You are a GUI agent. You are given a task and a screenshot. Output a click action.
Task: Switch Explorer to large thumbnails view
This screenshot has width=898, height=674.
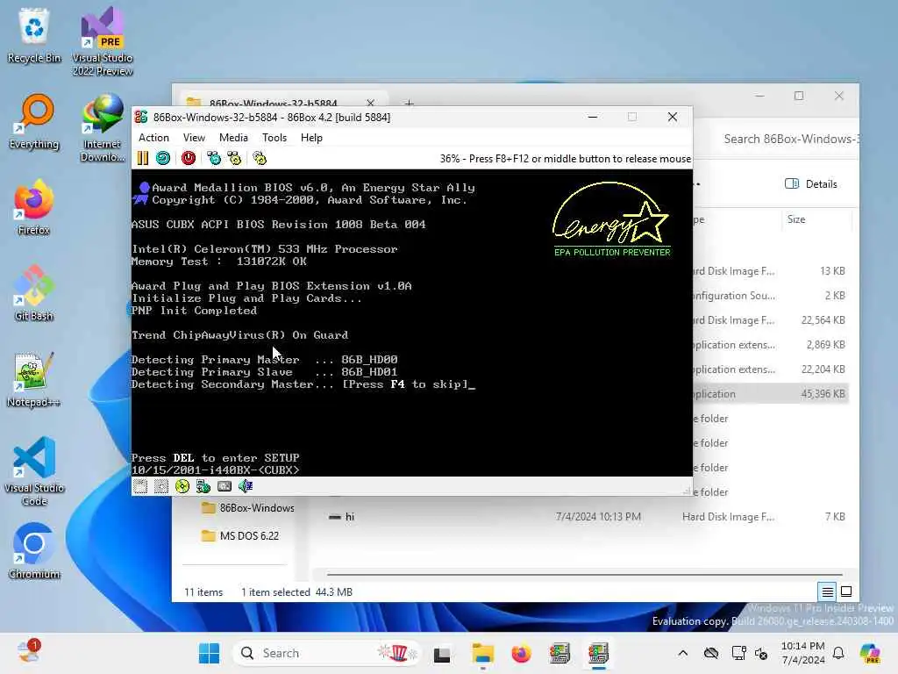(x=846, y=592)
